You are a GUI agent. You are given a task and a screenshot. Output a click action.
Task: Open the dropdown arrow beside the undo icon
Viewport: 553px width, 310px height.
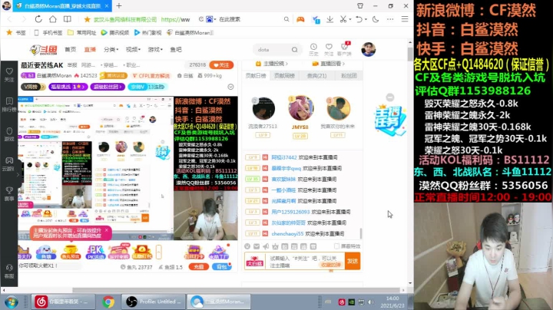tap(366, 19)
